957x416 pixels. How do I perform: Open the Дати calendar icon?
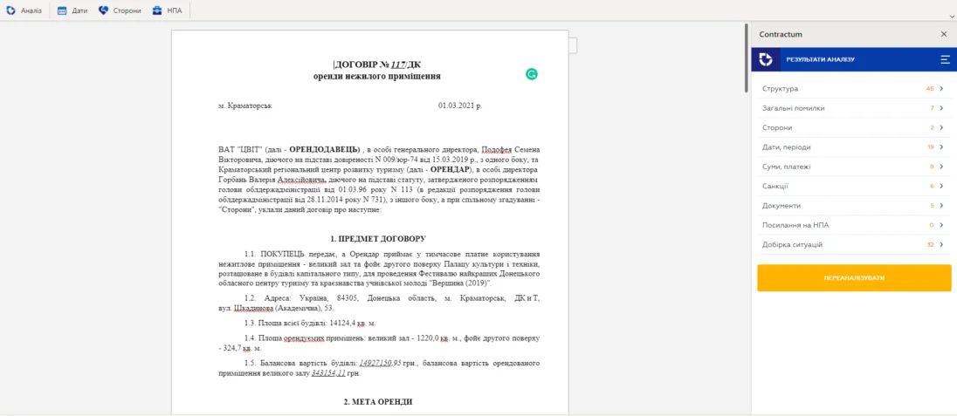coord(62,10)
